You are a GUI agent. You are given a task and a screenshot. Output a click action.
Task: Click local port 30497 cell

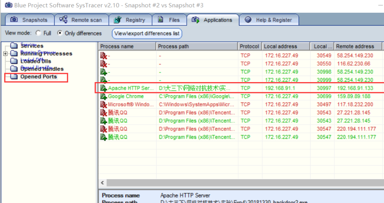324,104
